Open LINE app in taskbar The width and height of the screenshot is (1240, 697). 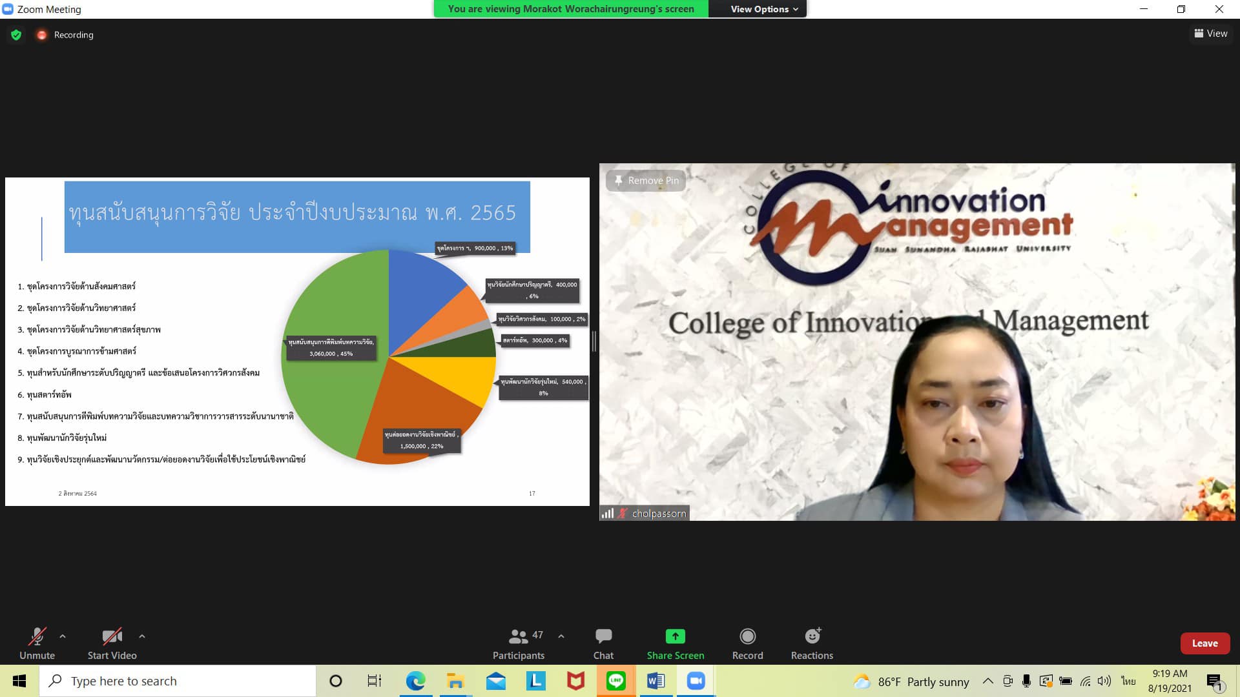pos(615,681)
